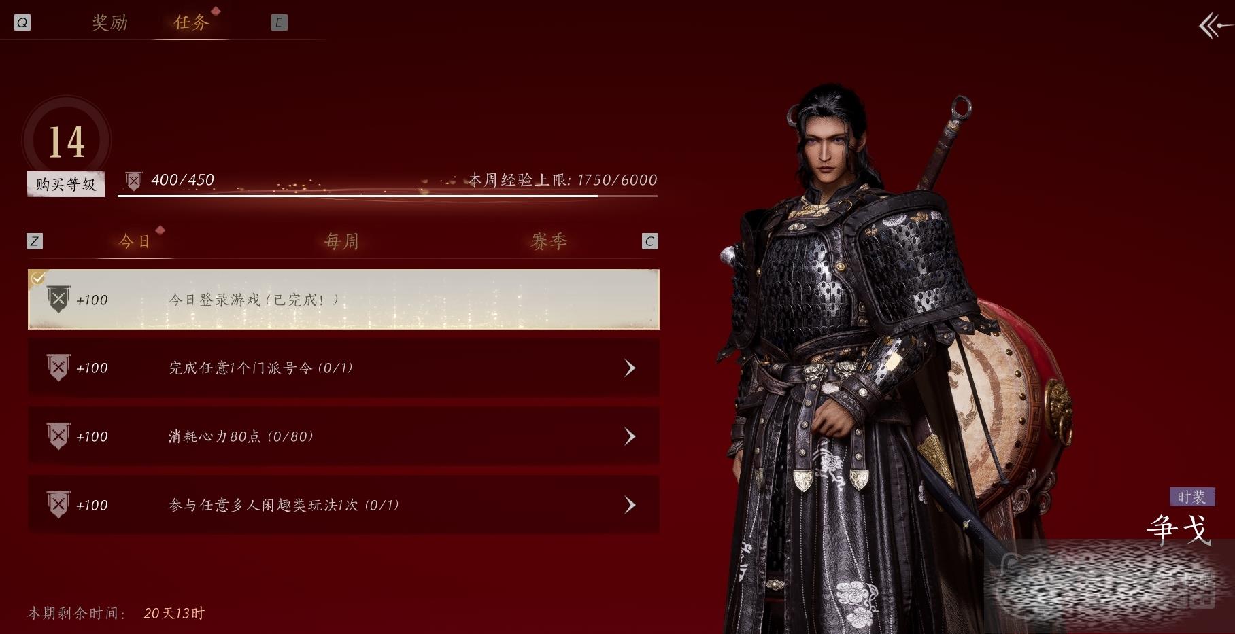The image size is (1235, 634).
Task: Click the shield icon on the 门派号令 task
Action: tap(58, 368)
